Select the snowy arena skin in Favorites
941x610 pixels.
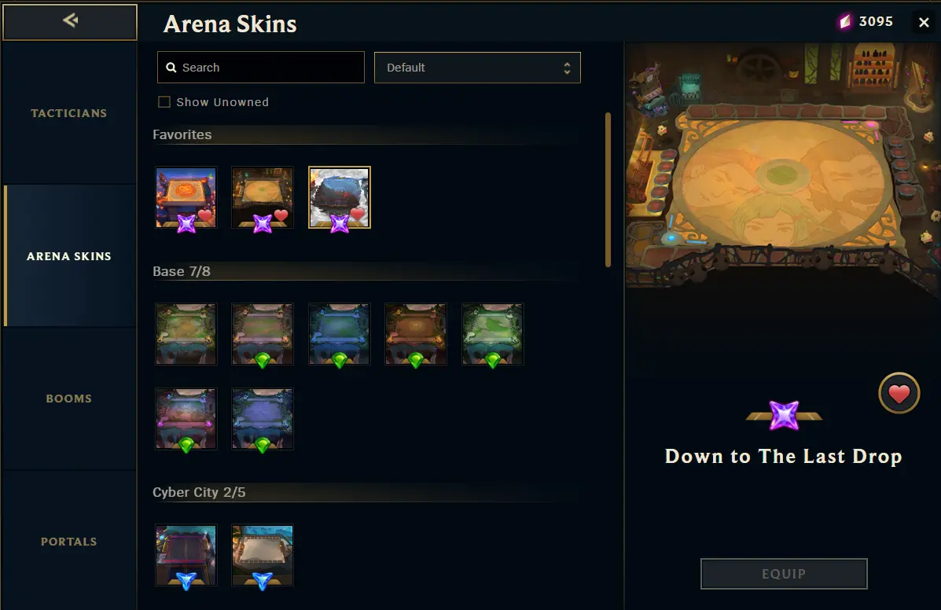(x=339, y=197)
